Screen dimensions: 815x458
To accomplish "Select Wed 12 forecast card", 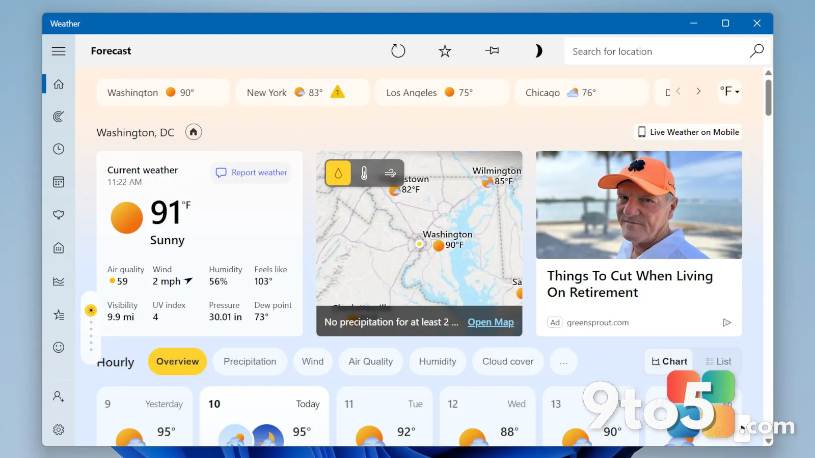I will point(487,416).
